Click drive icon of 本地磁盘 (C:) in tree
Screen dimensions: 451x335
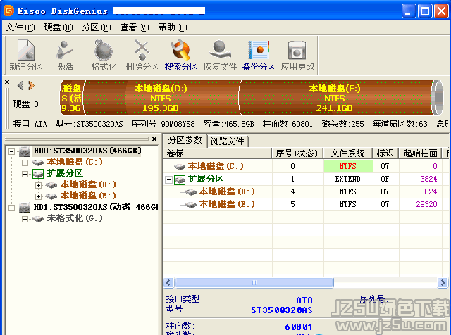coord(37,163)
